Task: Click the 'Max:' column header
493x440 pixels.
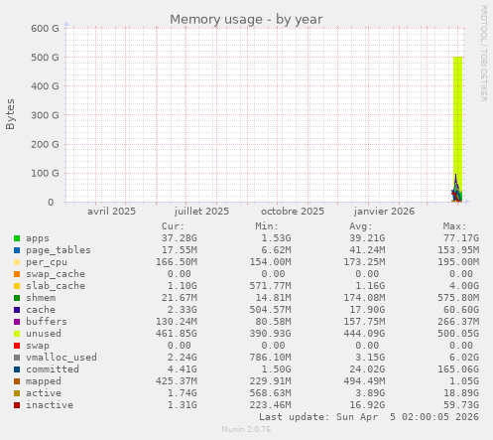Action: pyautogui.click(x=454, y=226)
